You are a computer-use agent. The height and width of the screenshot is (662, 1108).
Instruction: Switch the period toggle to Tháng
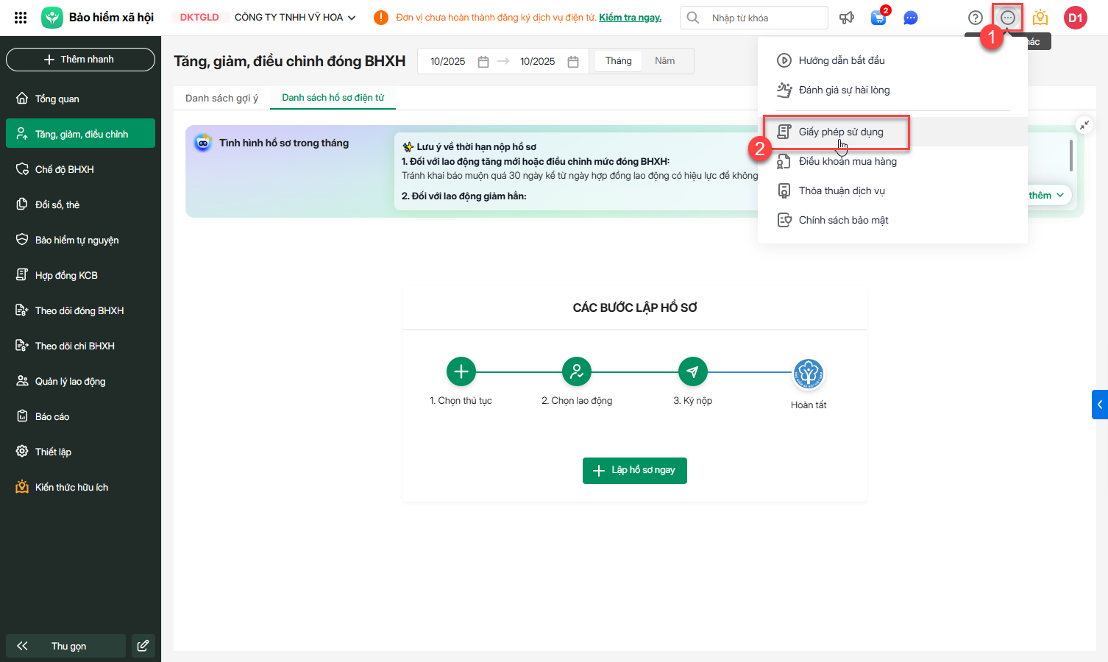618,61
